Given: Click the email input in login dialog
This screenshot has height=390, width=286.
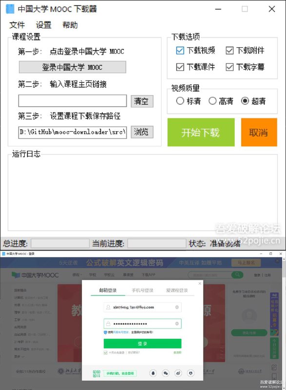Looking at the screenshot, I should (142, 307).
